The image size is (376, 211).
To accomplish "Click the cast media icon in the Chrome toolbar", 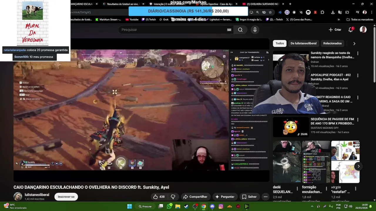I will tap(347, 12).
